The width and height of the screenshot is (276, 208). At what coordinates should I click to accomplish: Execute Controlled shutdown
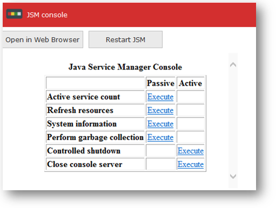[x=191, y=151]
